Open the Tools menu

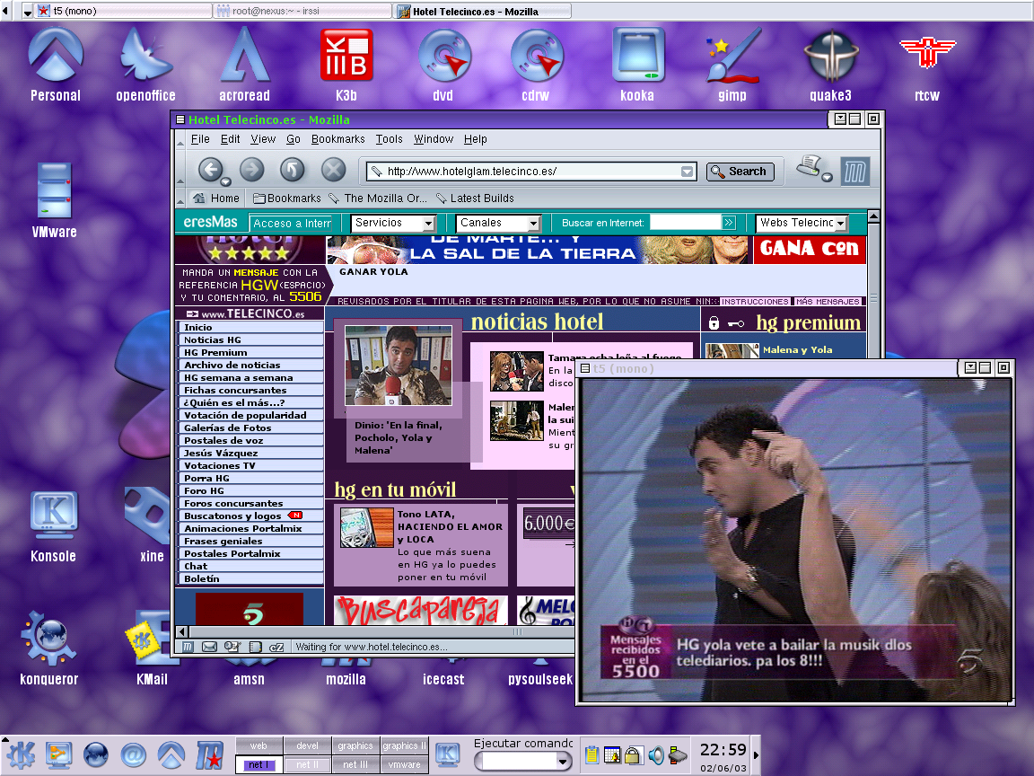389,139
